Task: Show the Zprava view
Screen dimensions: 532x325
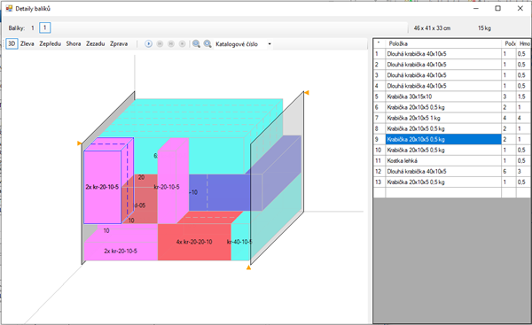Action: click(119, 43)
